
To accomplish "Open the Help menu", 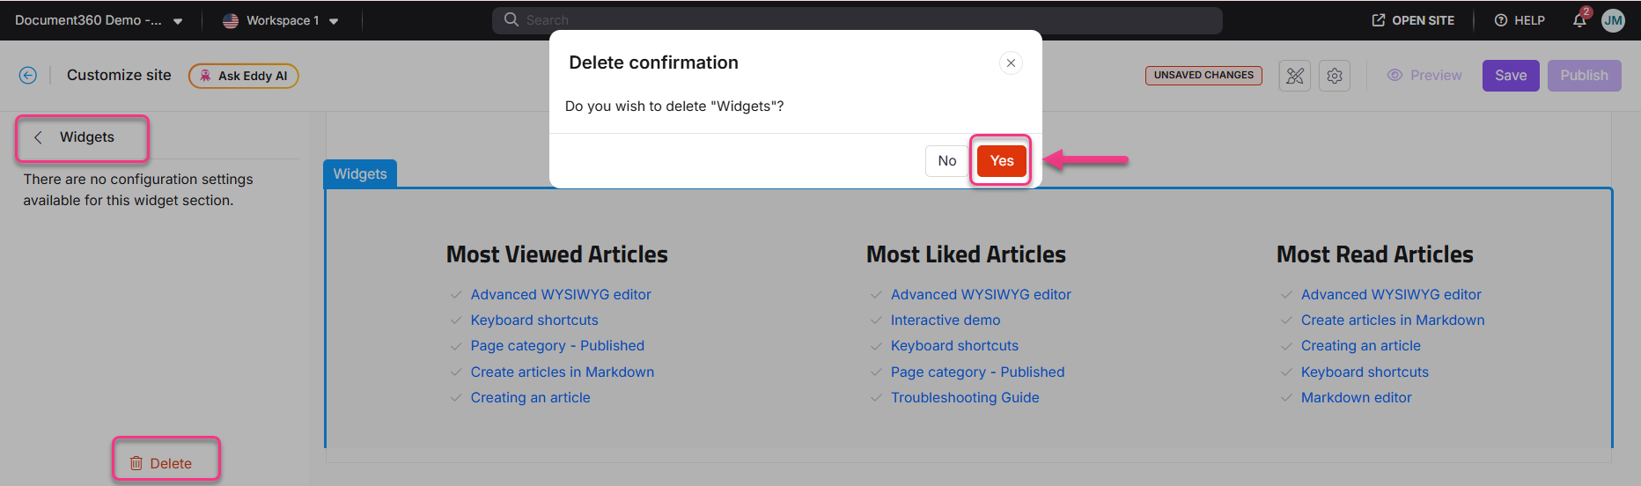I will 1520,20.
